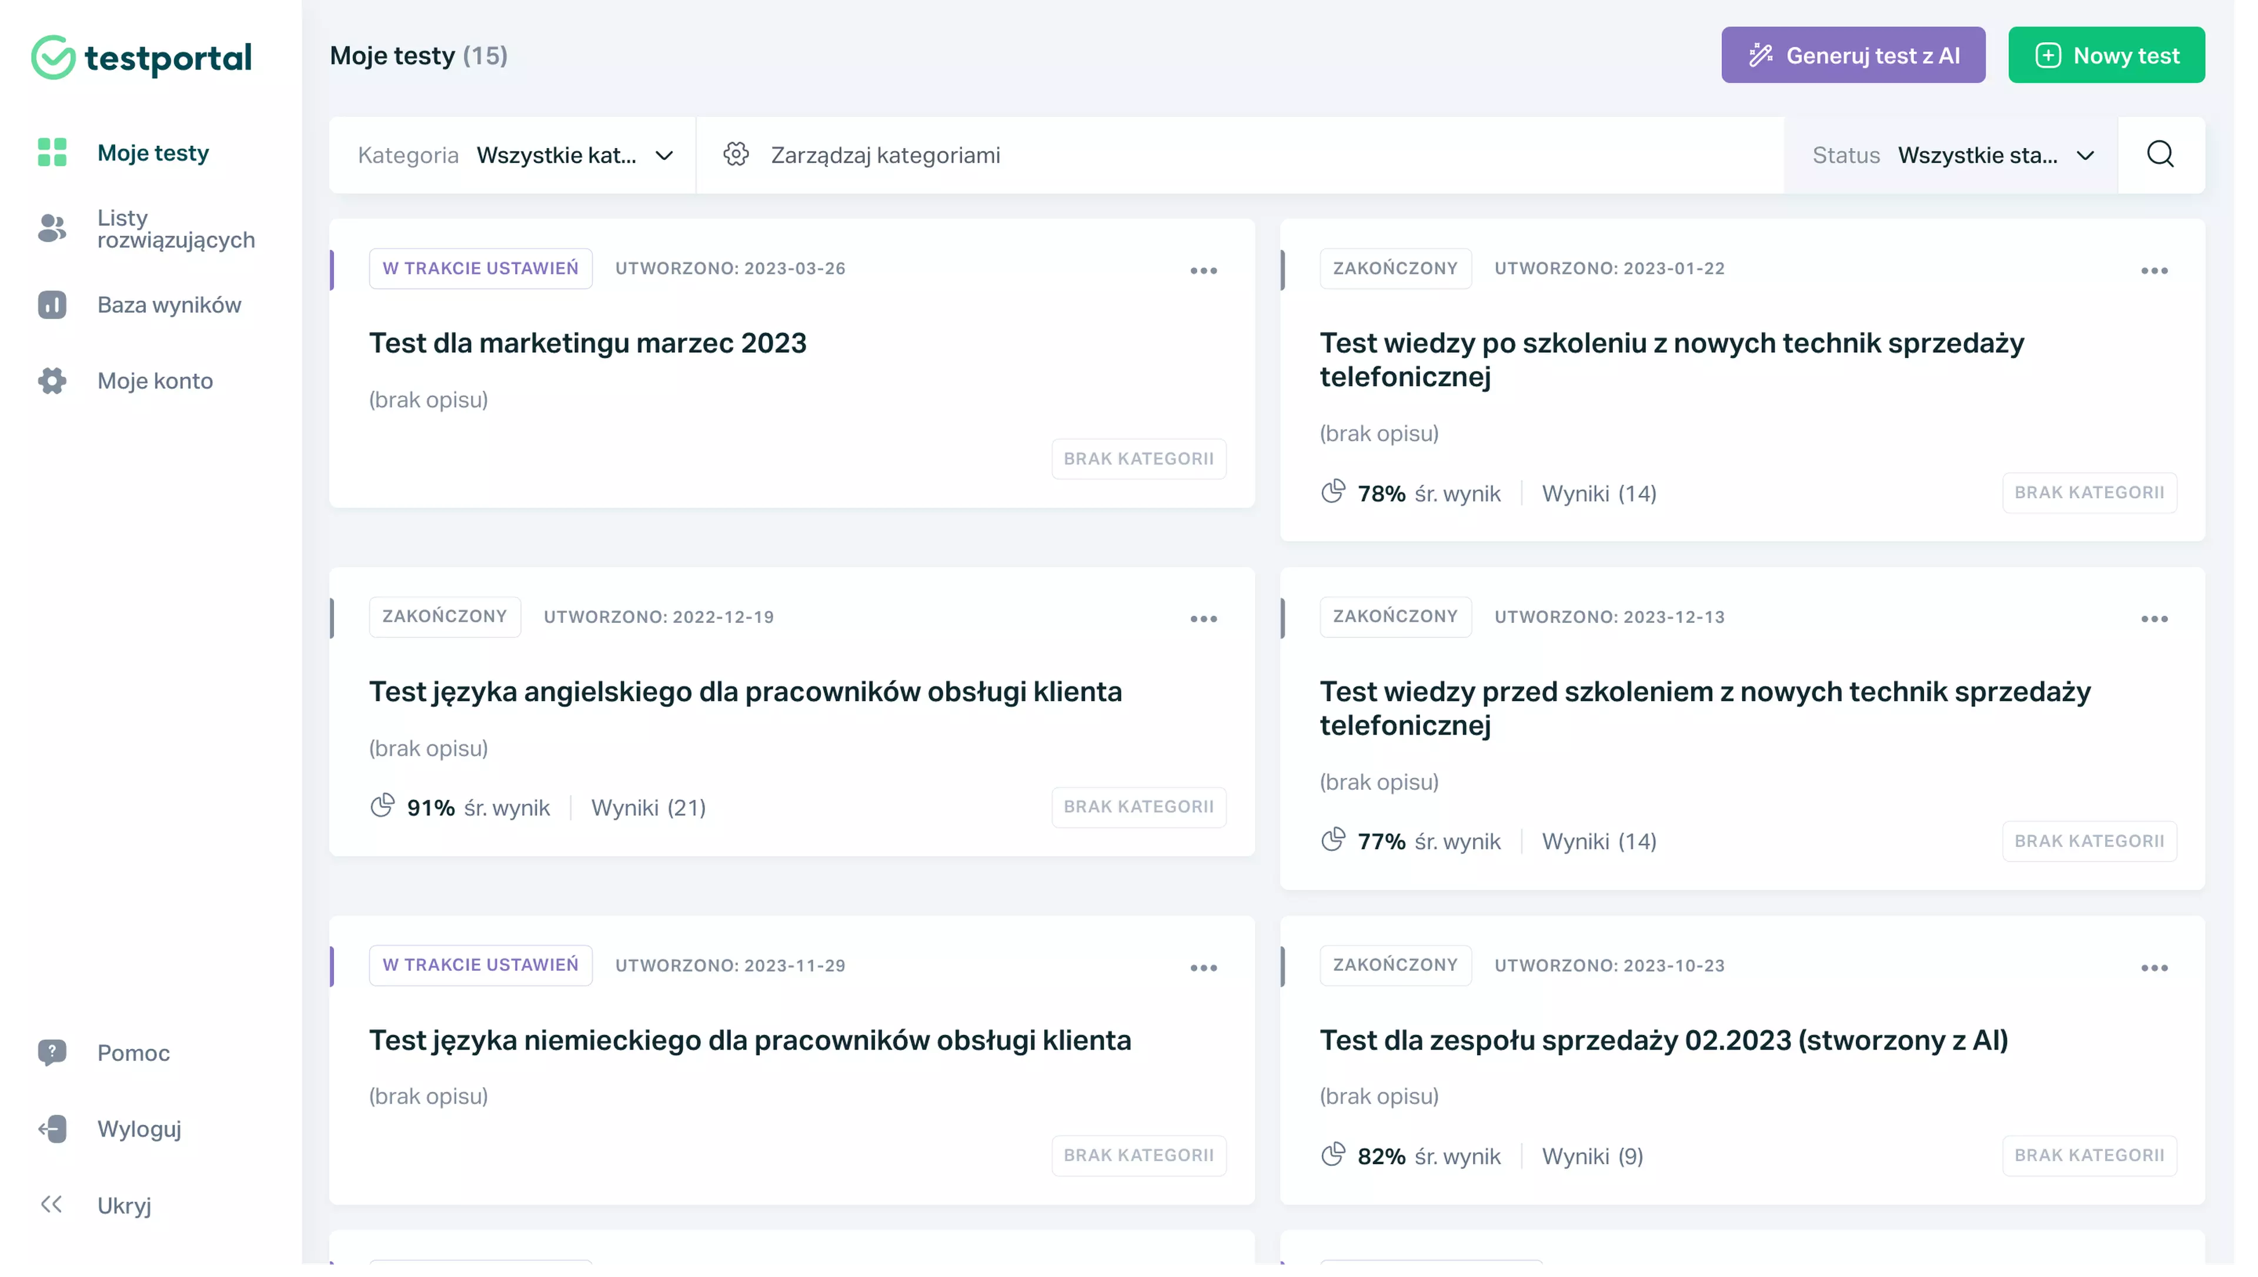The width and height of the screenshot is (2258, 1277).
Task: Open Listy rozwiązujących menu item
Action: (x=176, y=229)
